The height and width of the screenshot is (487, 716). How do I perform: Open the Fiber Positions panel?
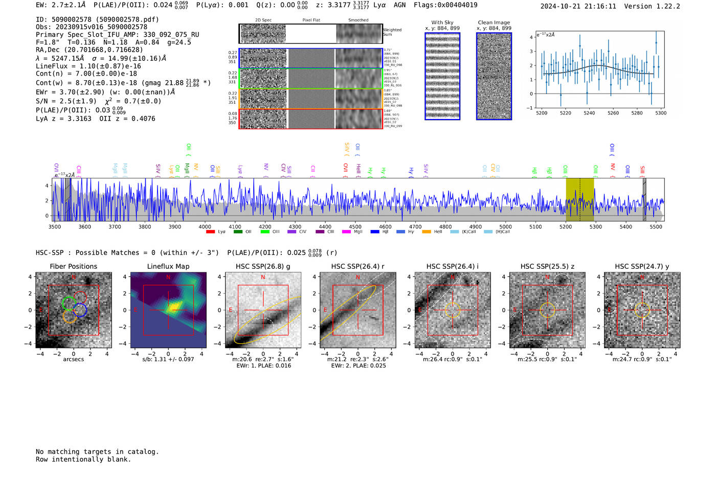[x=73, y=310]
